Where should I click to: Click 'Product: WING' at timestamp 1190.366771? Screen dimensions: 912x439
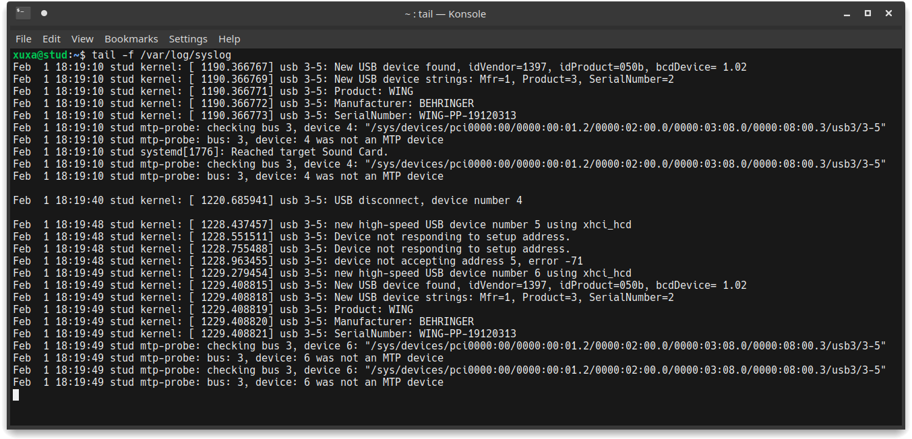click(373, 91)
